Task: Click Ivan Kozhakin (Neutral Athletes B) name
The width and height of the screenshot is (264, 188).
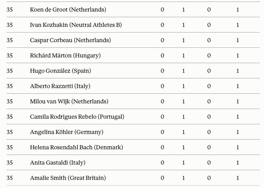Action: point(76,25)
